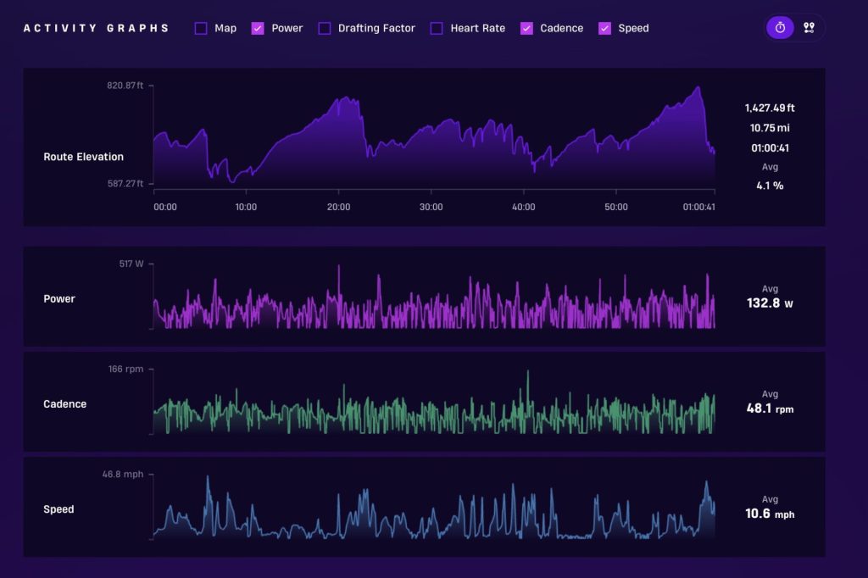Uncheck the Power graph checkbox
Image resolution: width=868 pixels, height=578 pixels.
(x=258, y=28)
